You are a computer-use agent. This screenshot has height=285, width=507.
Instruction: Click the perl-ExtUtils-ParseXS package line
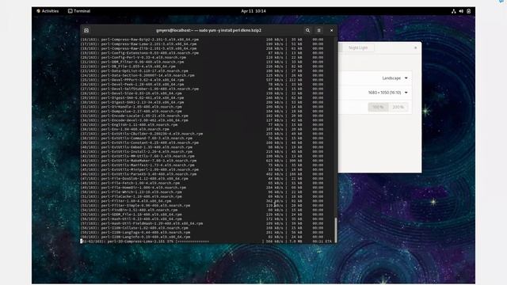[202, 174]
